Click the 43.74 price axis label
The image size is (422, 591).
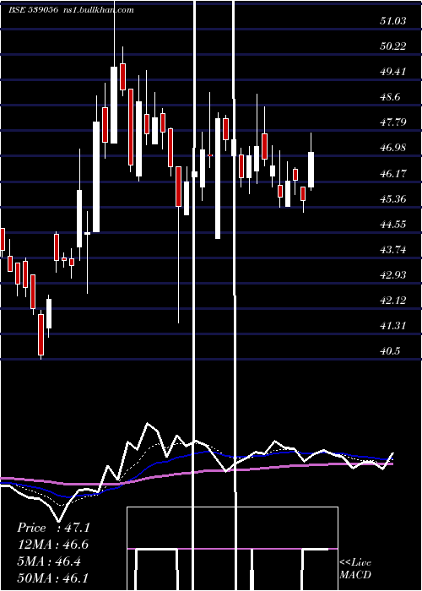[x=393, y=250]
